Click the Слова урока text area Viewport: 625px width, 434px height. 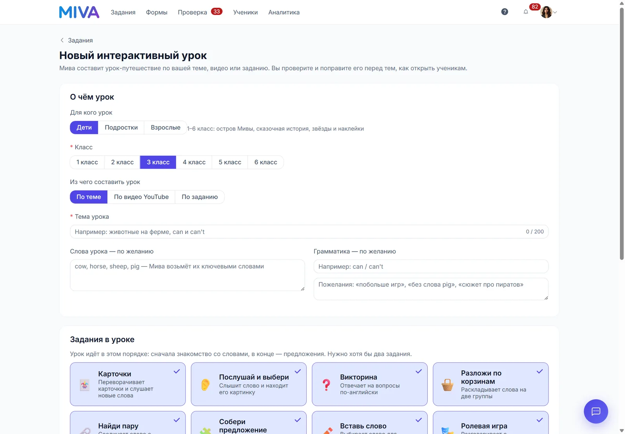(187, 275)
